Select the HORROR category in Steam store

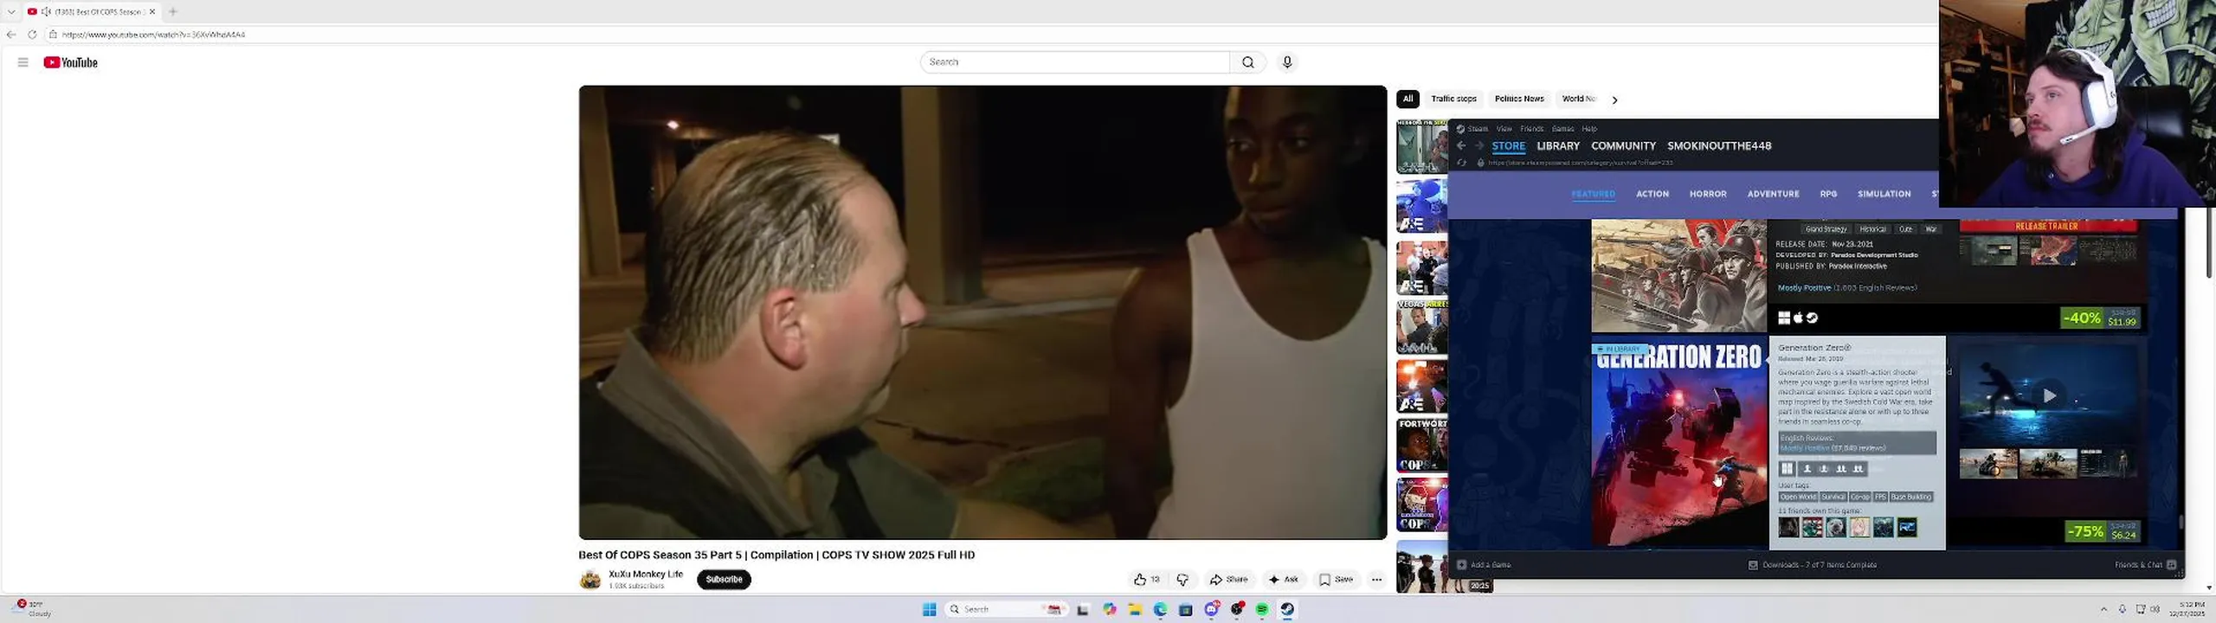click(1708, 194)
